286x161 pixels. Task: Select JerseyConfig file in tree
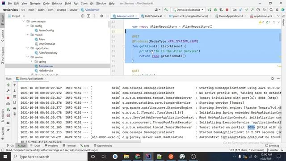click(46, 30)
